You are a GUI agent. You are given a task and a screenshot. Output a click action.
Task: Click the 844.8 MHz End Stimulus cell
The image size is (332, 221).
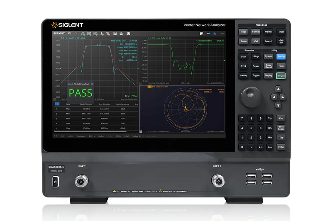(105, 109)
